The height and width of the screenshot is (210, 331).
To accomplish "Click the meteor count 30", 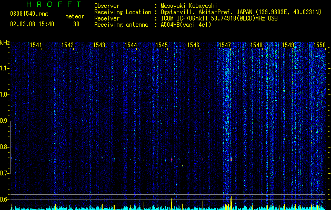I will click(x=76, y=24).
